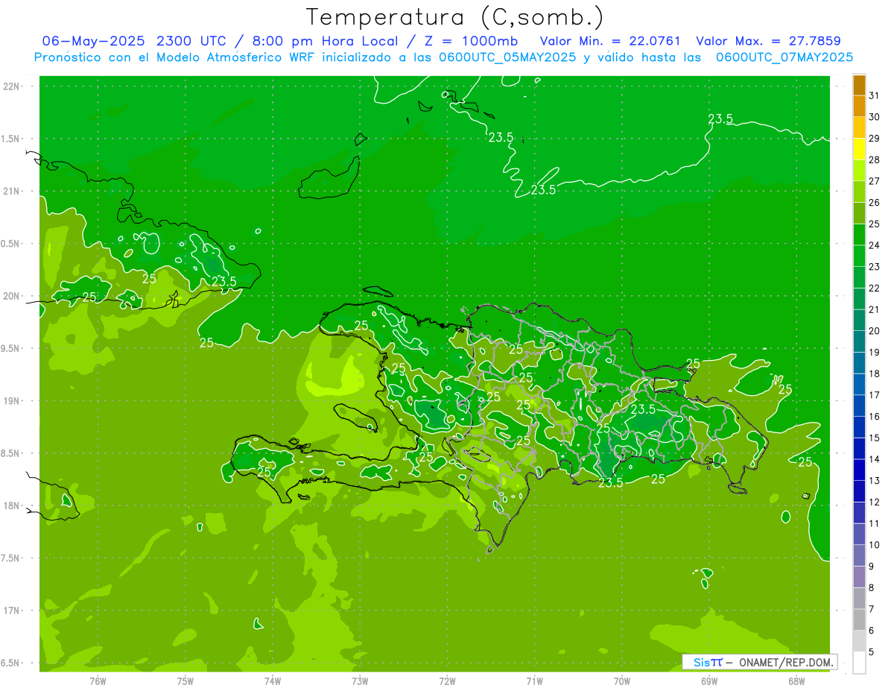Click legend value 18
This screenshot has width=894, height=691.
click(x=875, y=373)
